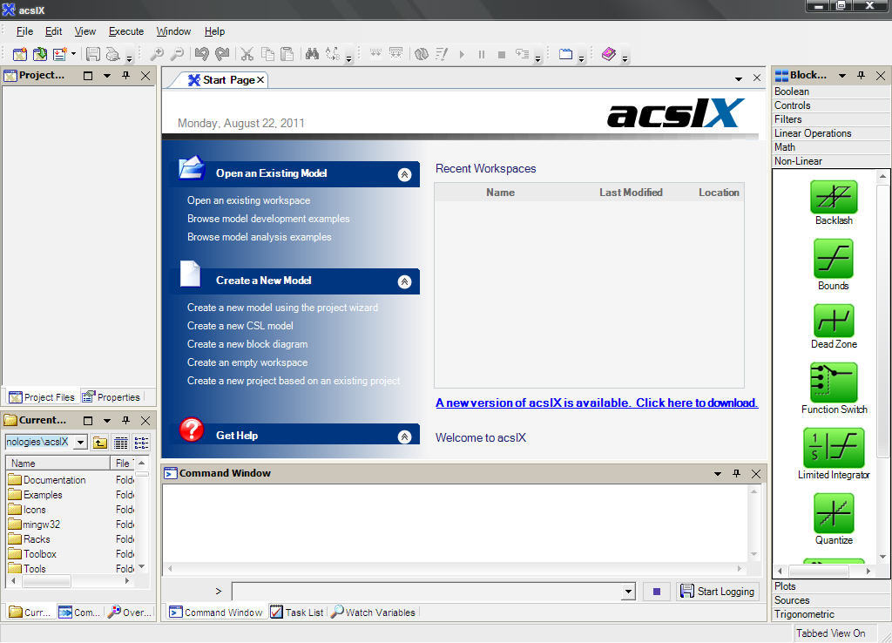
Task: Click the Redo arrow icon
Action: [x=222, y=54]
